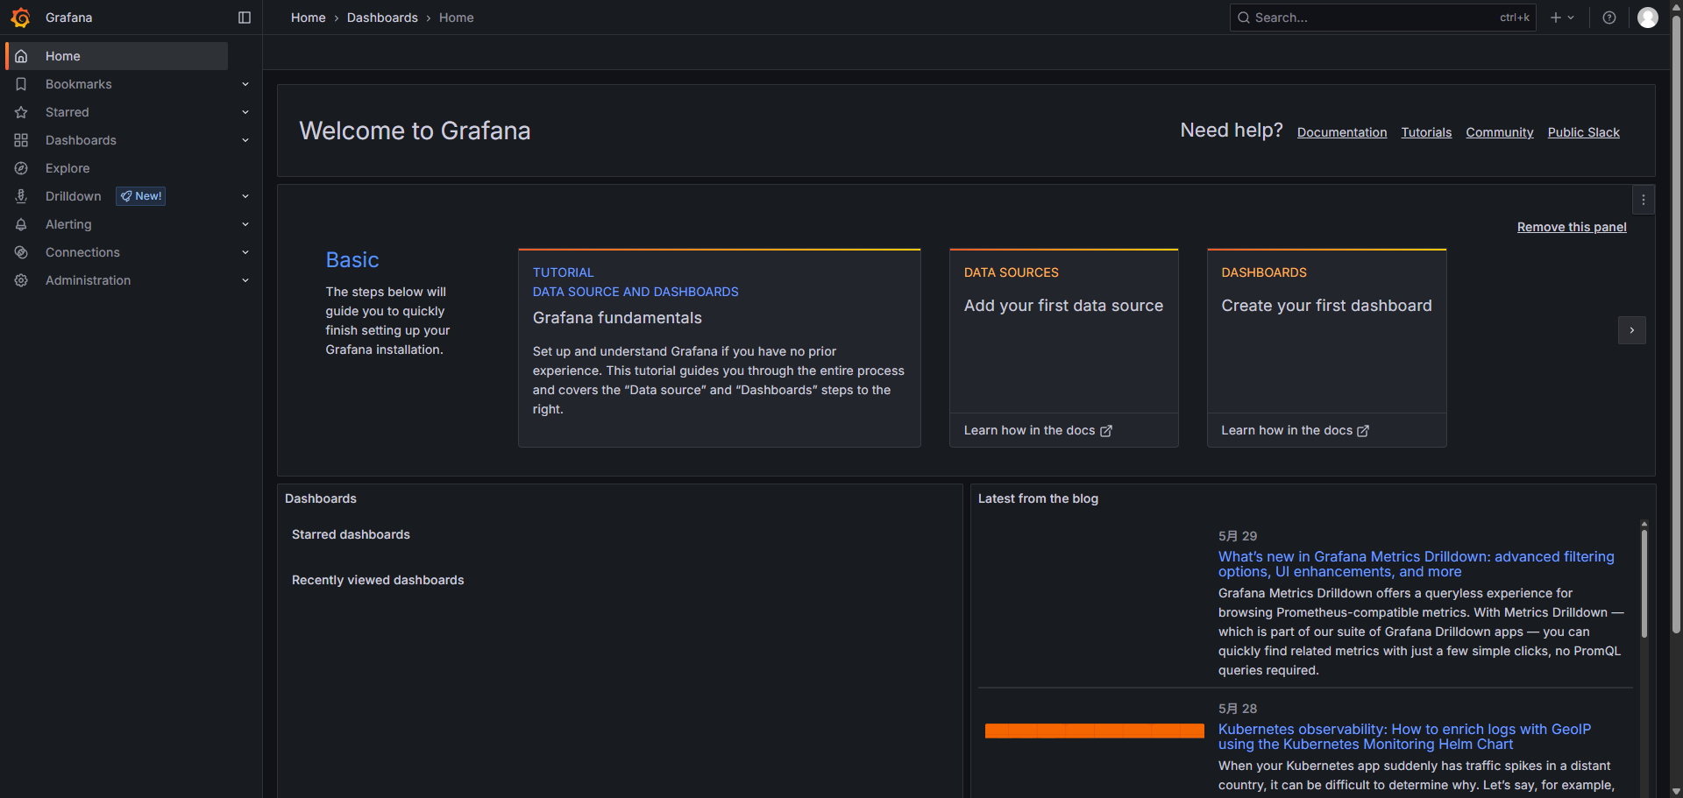Screen dimensions: 1683x798
Task: Click the Alerting bell icon
Action: [21, 224]
